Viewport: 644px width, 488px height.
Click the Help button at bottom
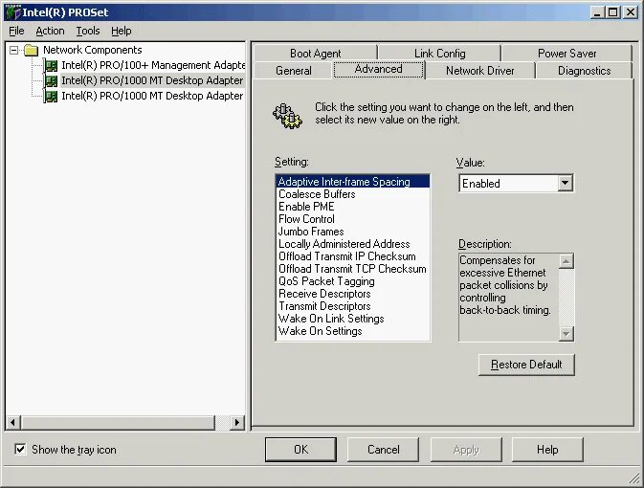click(x=547, y=450)
